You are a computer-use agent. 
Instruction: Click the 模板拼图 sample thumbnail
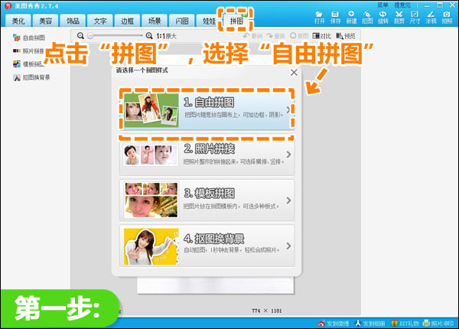click(151, 200)
